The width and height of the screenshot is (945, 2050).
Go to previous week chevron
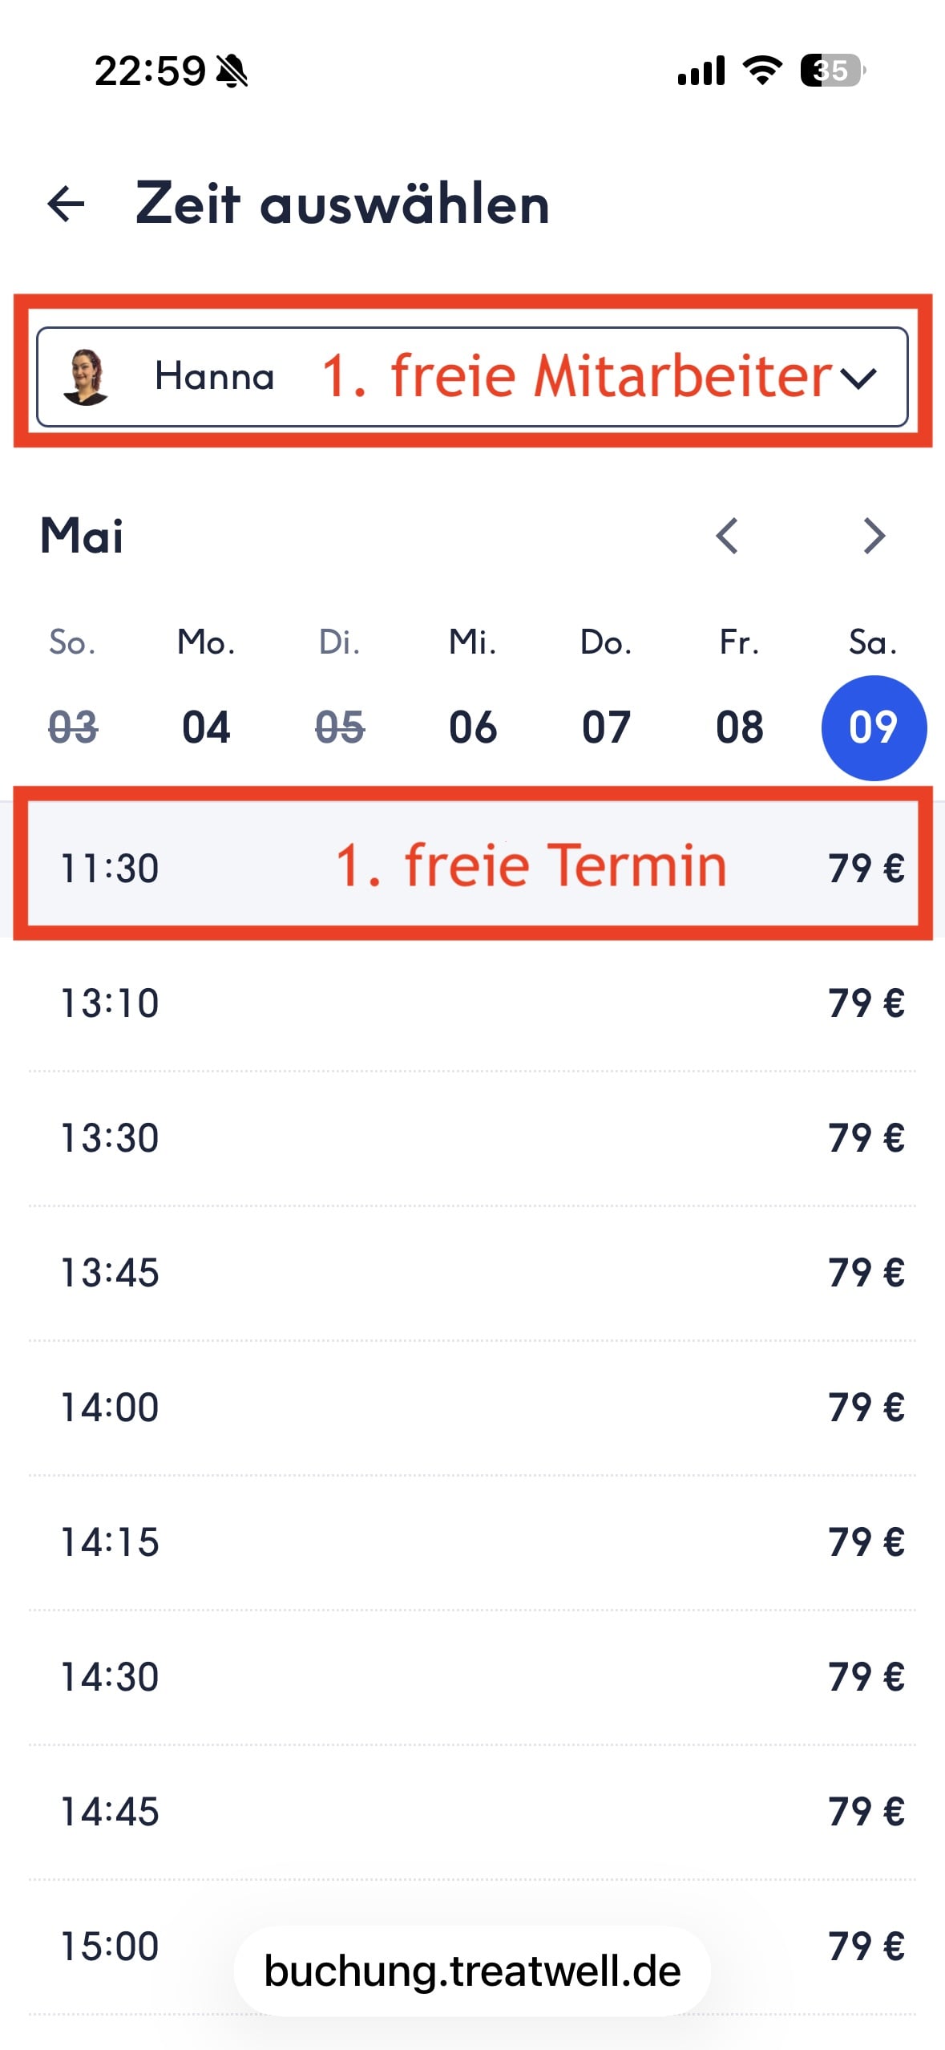[727, 536]
